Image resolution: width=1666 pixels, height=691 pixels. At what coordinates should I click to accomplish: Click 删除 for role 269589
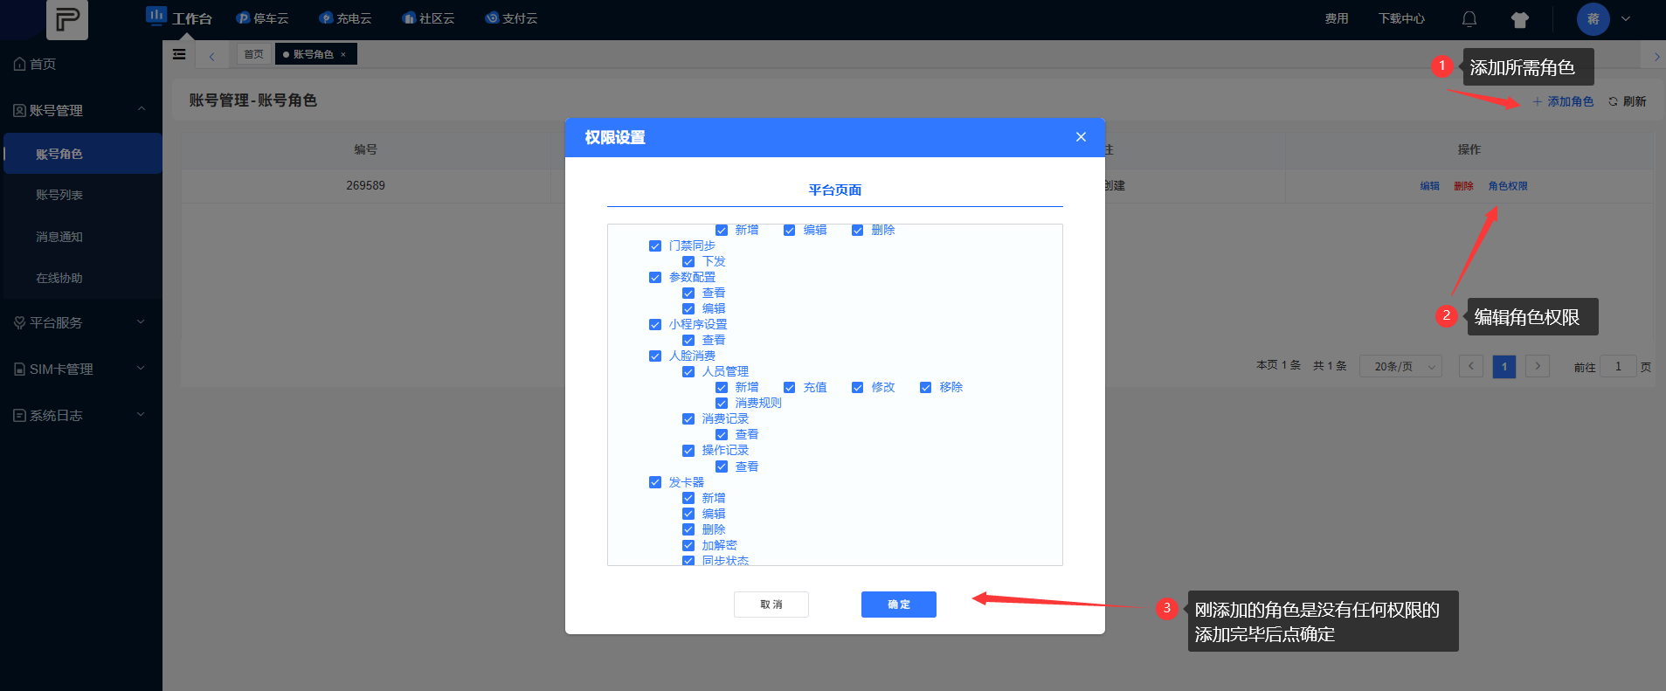pyautogui.click(x=1464, y=186)
